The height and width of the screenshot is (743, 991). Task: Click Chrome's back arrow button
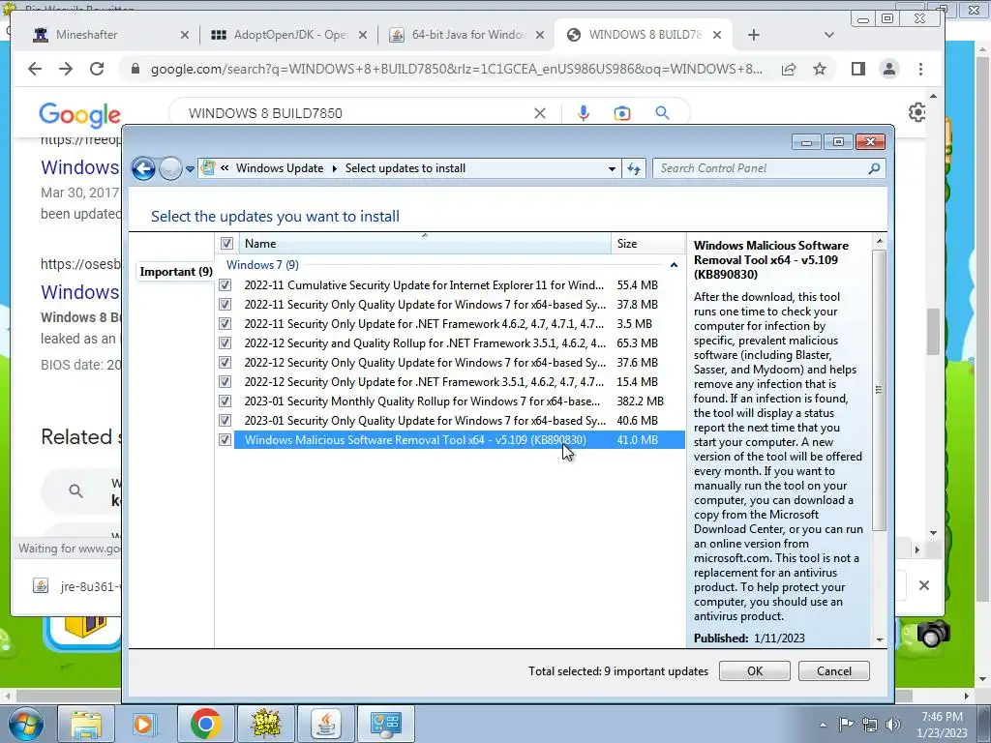coord(35,69)
